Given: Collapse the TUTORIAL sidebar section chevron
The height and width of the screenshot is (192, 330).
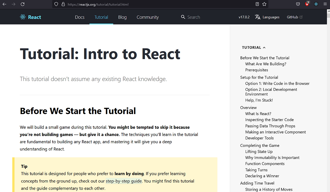Looking at the screenshot, I should click(264, 47).
